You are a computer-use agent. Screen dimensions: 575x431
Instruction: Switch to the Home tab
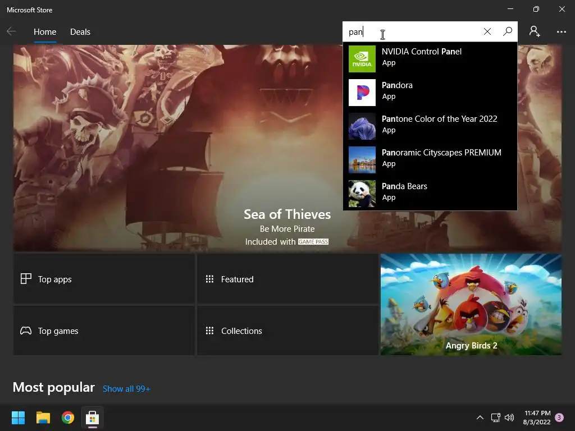coord(45,32)
